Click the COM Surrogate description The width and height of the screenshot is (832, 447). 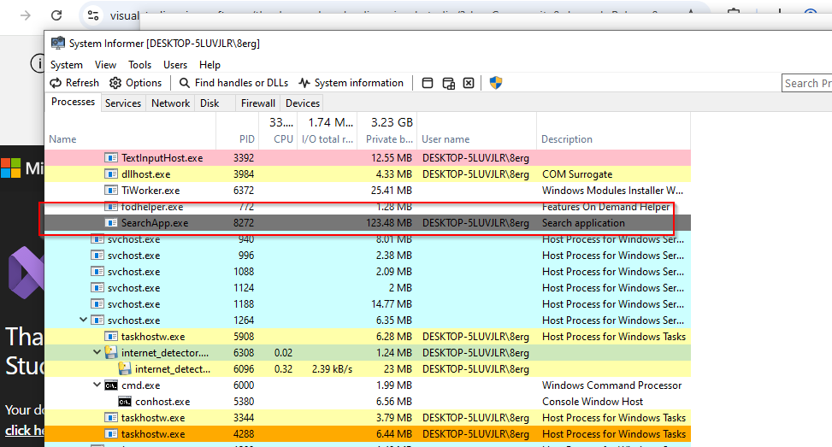(x=577, y=174)
